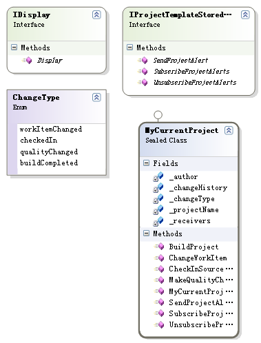The height and width of the screenshot is (343, 261).
Task: Select SubscribeProjectAlerts in the interface
Action: pos(191,72)
